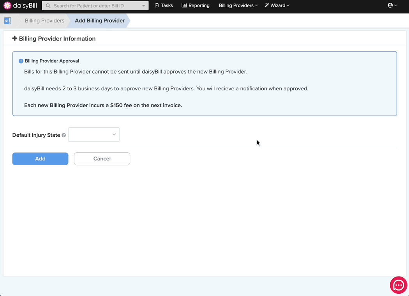Click the blue Add button
Screen dimensions: 409x296
click(x=40, y=159)
